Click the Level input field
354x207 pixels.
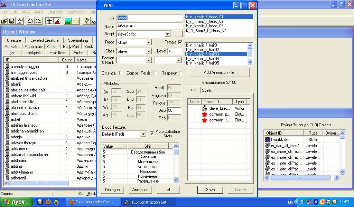point(175,51)
